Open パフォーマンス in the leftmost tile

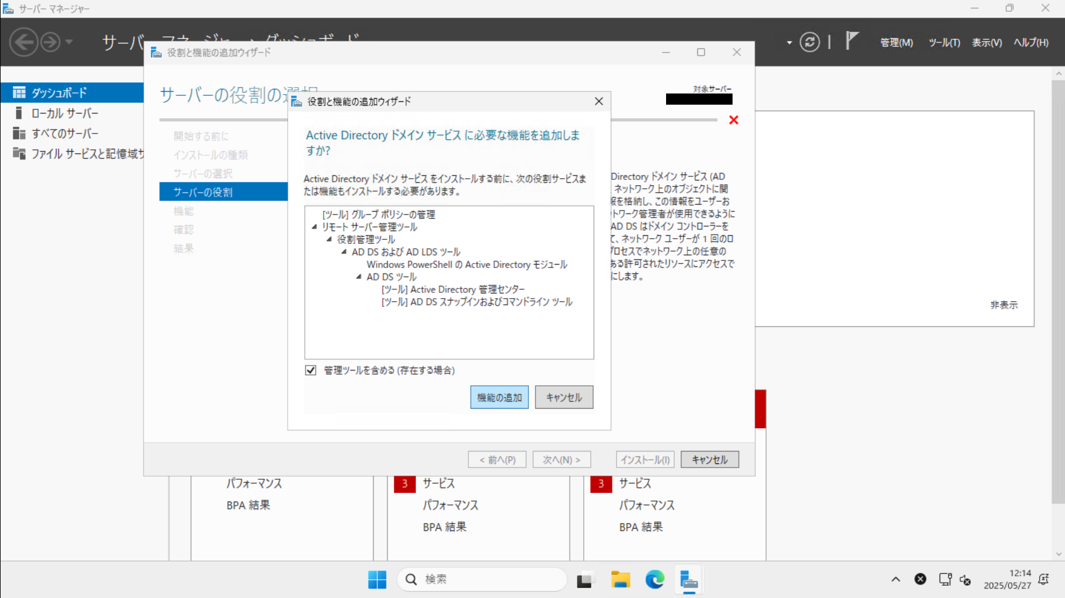coord(254,483)
